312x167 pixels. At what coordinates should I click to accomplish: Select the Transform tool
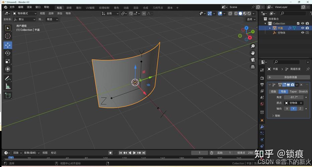(8, 69)
